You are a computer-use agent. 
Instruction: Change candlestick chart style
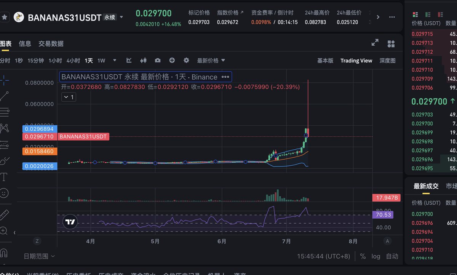coord(144,60)
